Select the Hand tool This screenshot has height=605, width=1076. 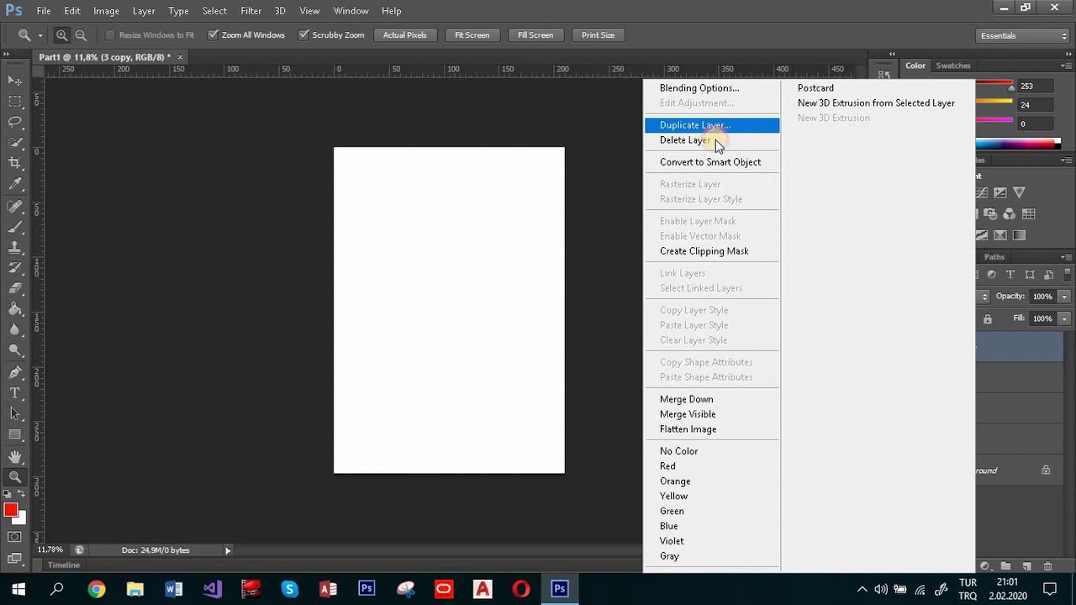(x=15, y=457)
